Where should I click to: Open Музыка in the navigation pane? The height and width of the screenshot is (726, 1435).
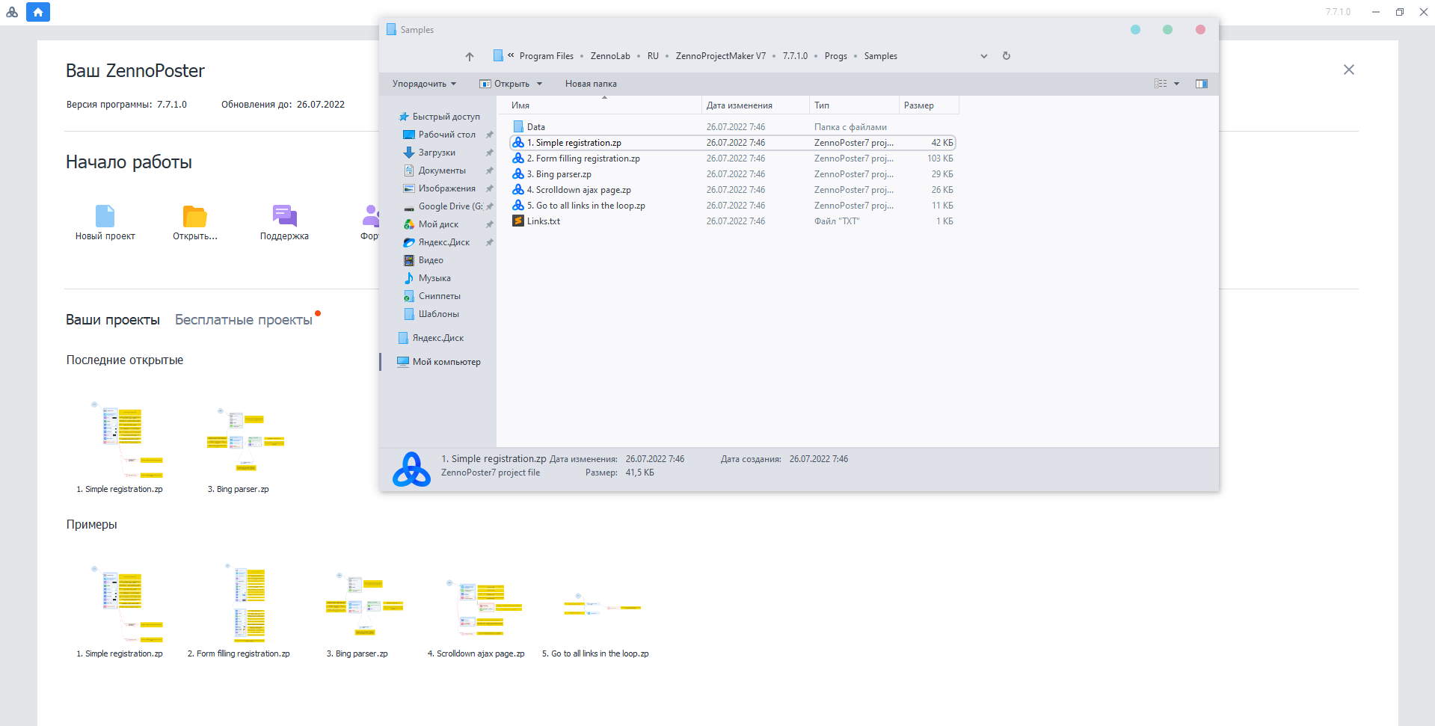pyautogui.click(x=434, y=278)
